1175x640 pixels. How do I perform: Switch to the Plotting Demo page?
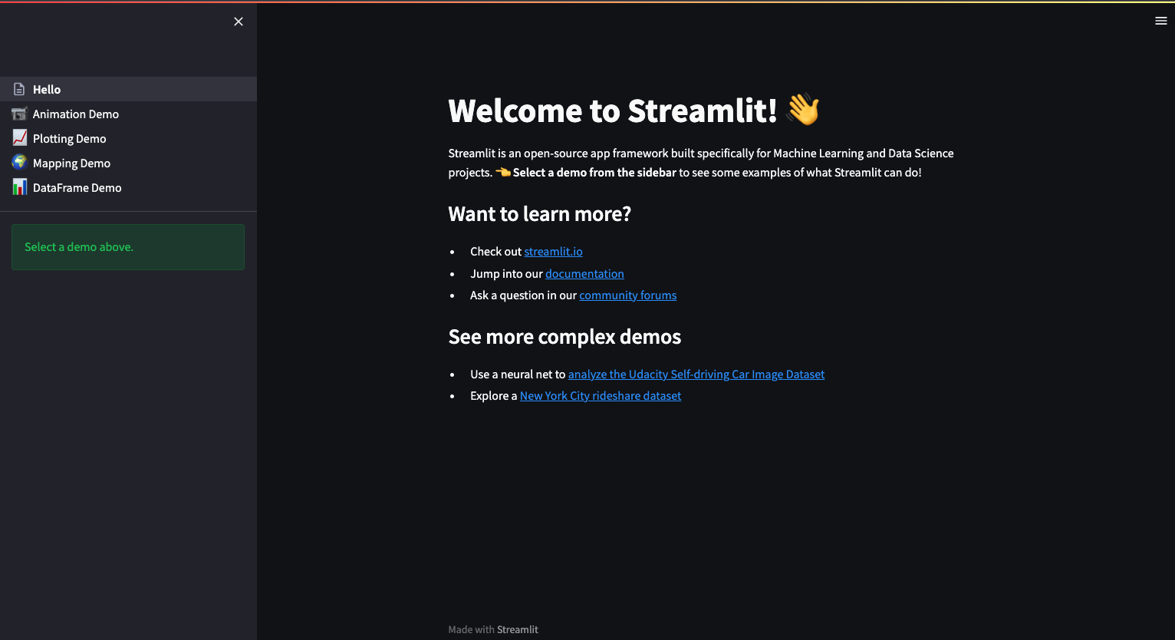click(70, 138)
